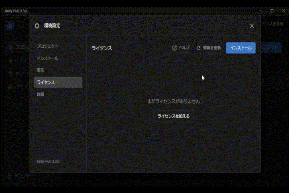289x193 pixels.
Task: Open the 詳細 settings tab
Action: coord(41,94)
